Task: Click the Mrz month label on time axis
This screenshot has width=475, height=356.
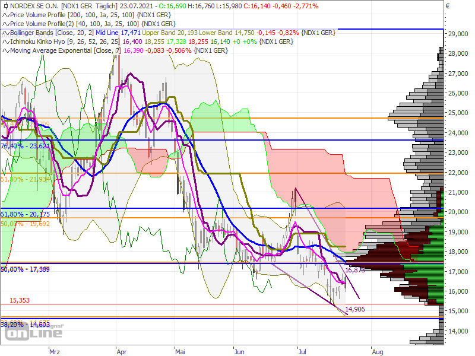Action: (x=55, y=352)
